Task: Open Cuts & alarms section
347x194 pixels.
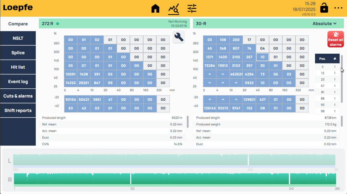Action: tap(18, 96)
